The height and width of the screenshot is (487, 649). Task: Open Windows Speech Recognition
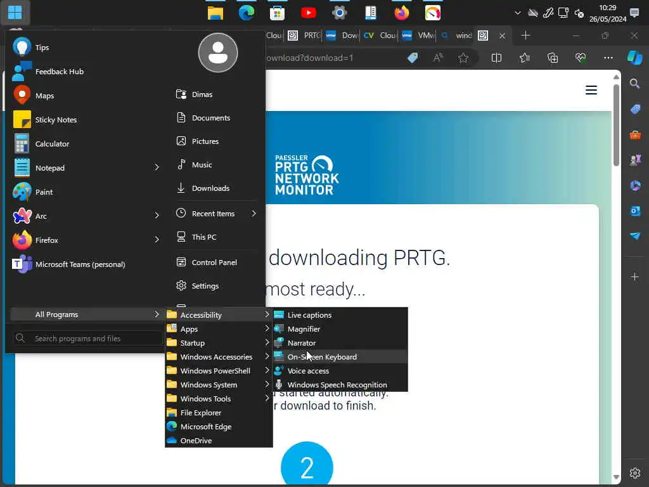[340, 385]
